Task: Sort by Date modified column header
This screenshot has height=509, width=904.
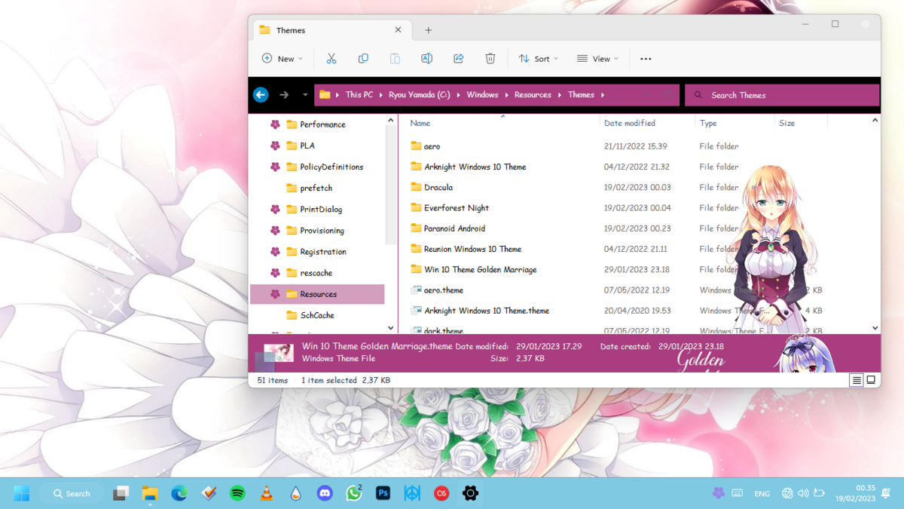Action: 630,123
